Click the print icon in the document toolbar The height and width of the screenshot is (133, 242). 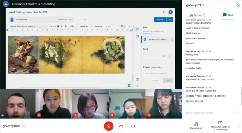(58, 26)
